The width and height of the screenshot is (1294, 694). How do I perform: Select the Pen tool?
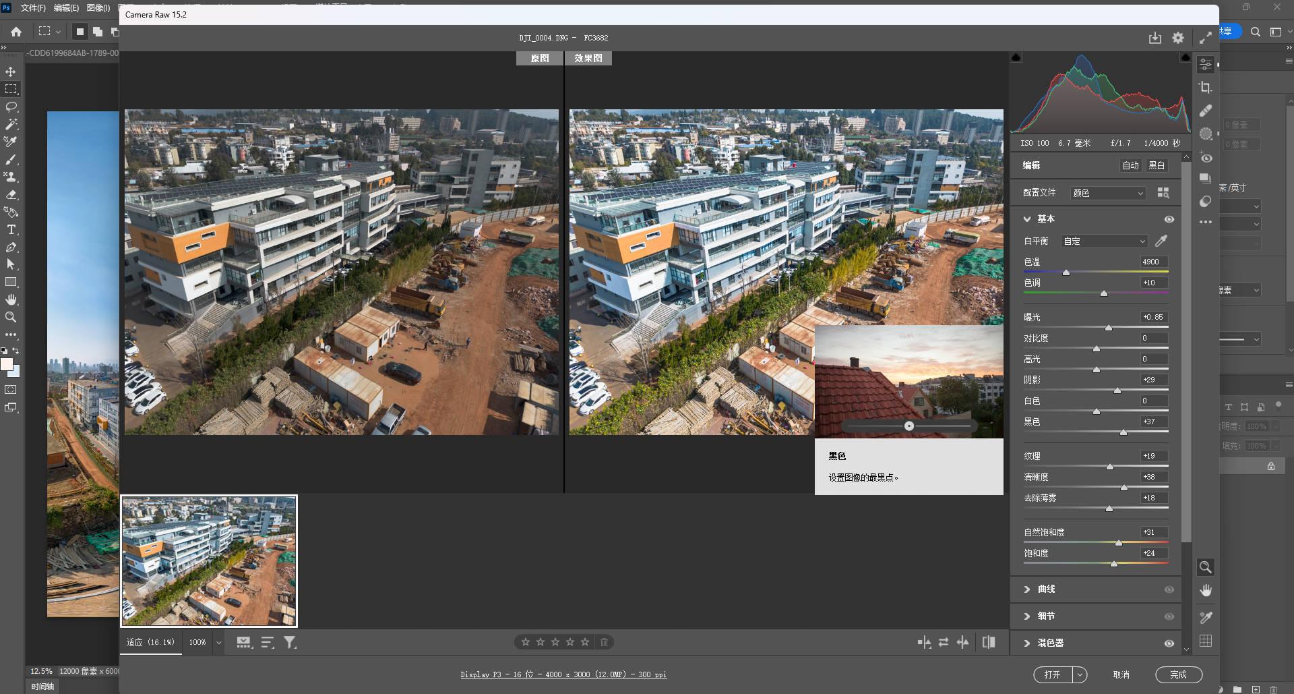coord(11,247)
